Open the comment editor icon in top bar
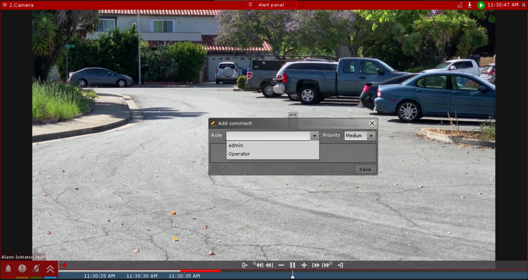 (x=460, y=5)
